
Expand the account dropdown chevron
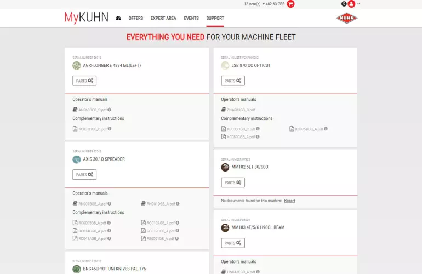(358, 4)
